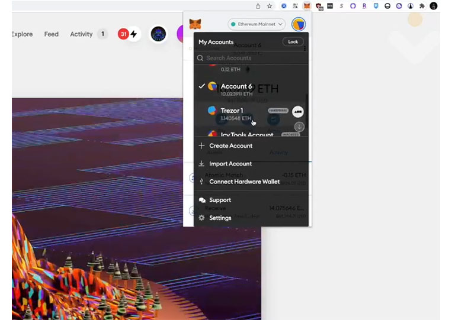Open the Ethereum Mainnet network dropdown
The width and height of the screenshot is (452, 320).
point(257,24)
